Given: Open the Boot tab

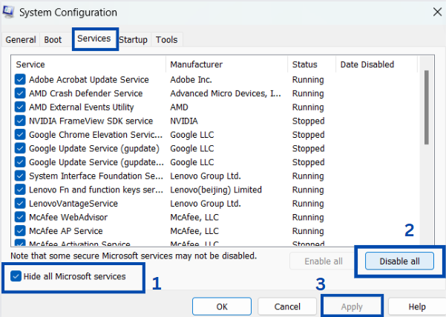Looking at the screenshot, I should [53, 40].
